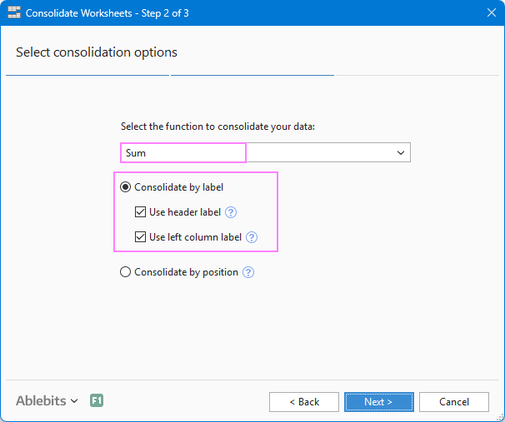Viewport: 505px width, 422px height.
Task: Click the Consolidate Worksheets title icon
Action: (x=14, y=12)
